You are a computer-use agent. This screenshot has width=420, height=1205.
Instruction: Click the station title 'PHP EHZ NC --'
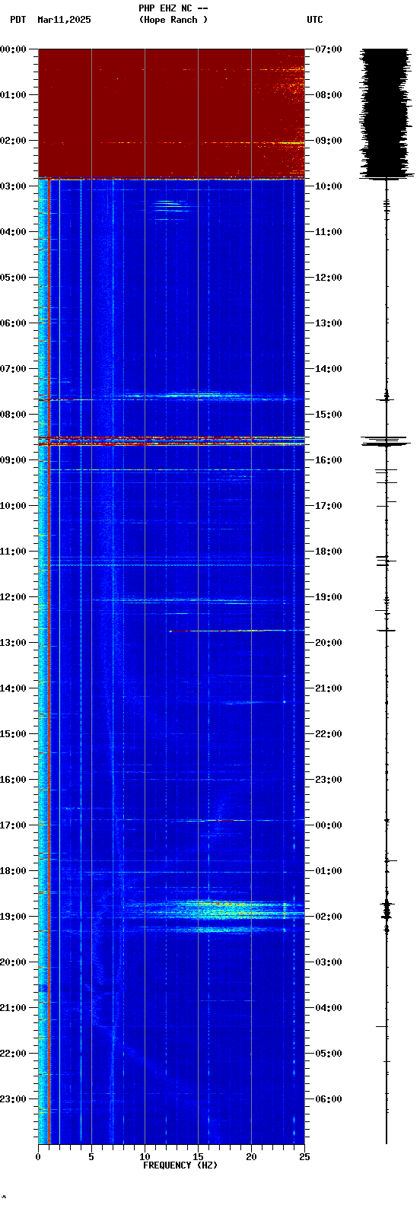(x=173, y=8)
